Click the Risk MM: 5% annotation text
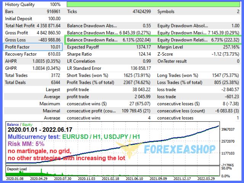This screenshot has height=183, width=244. pos(26,144)
